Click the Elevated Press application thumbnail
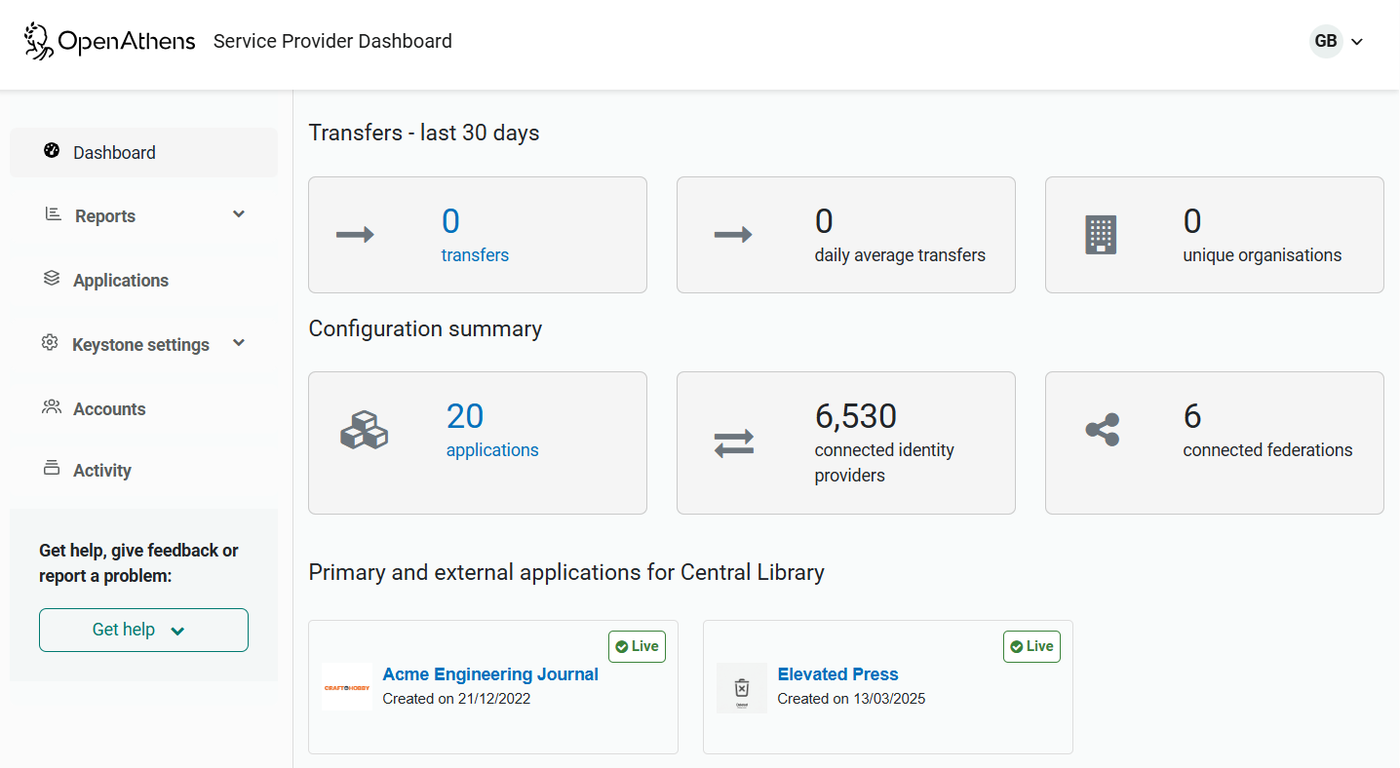This screenshot has width=1400, height=768. (x=741, y=687)
